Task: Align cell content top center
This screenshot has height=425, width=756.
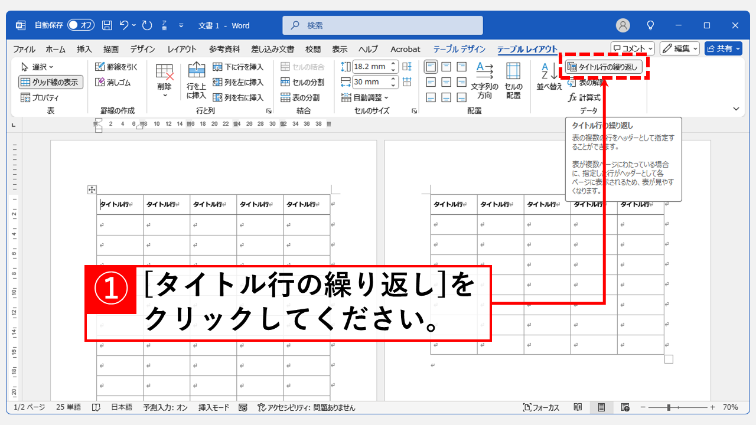Action: pyautogui.click(x=447, y=67)
